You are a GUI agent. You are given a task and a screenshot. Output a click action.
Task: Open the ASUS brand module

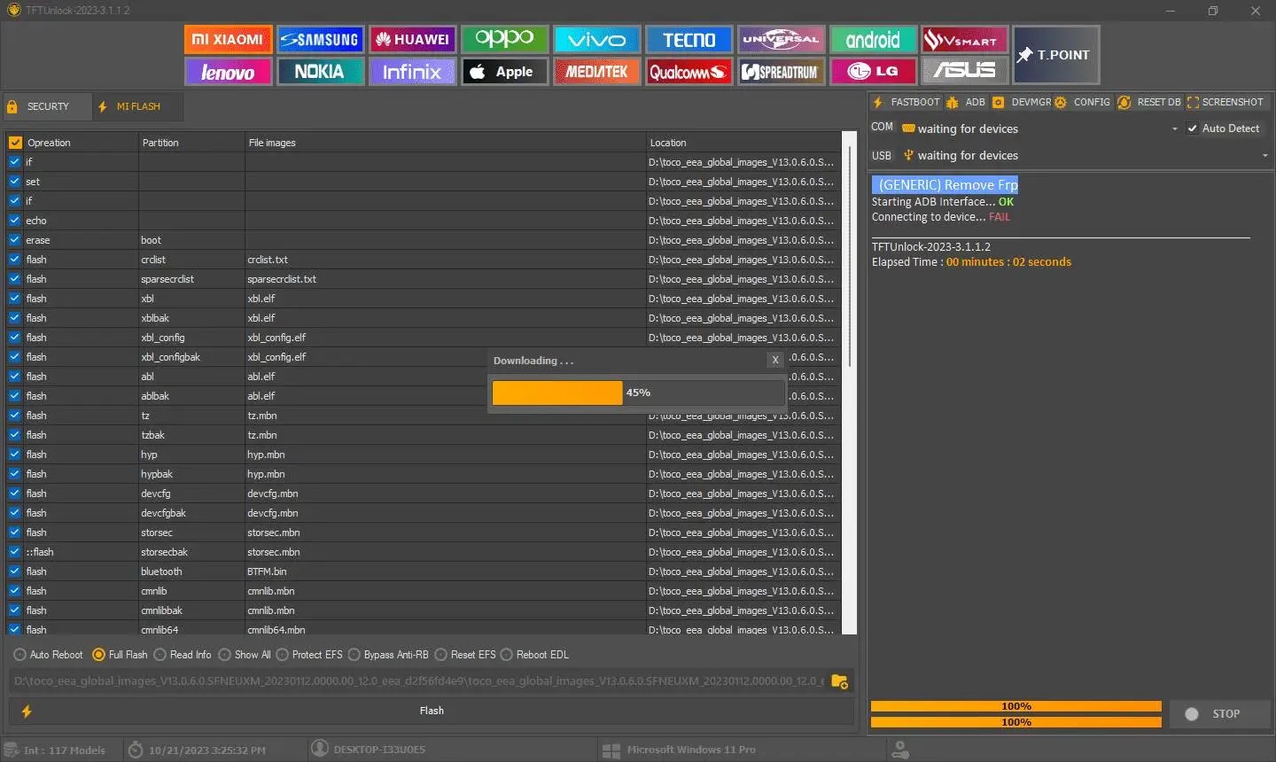click(965, 72)
